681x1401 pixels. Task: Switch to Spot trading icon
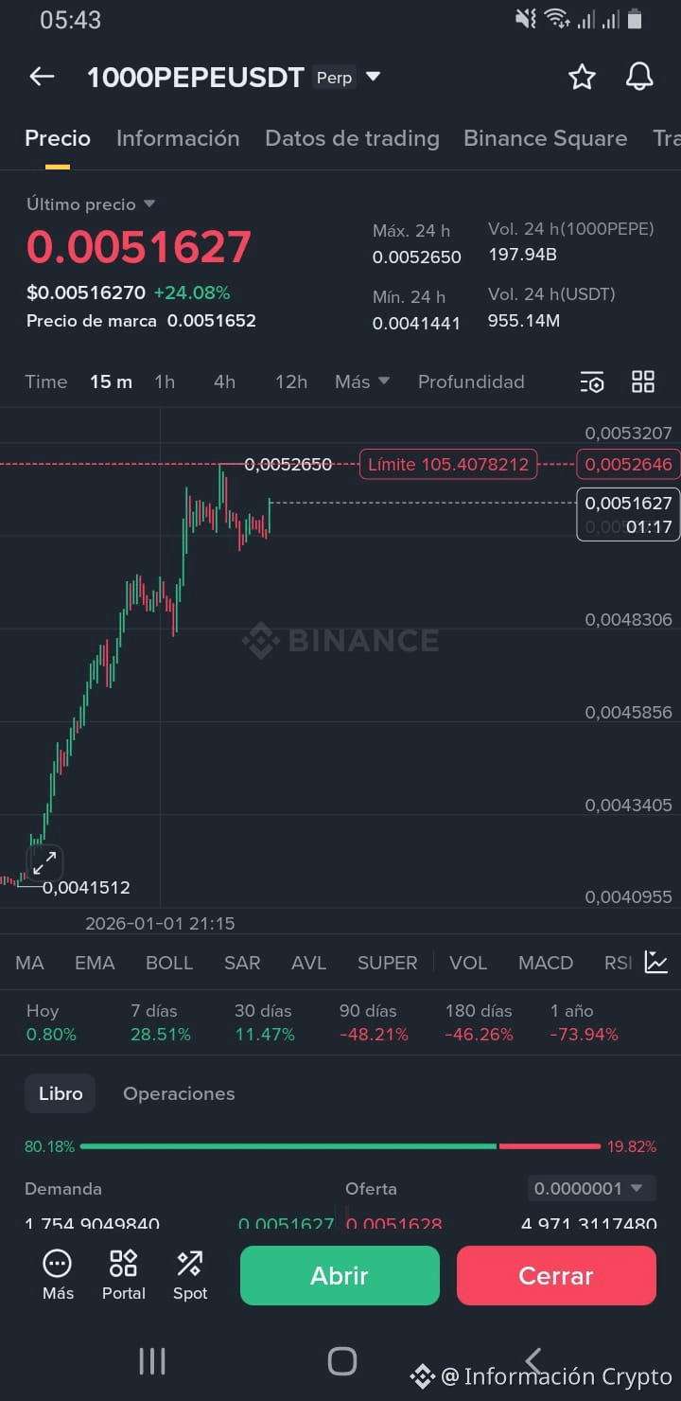(190, 1274)
